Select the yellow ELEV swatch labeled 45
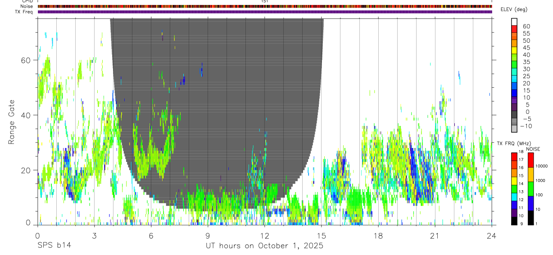Viewport: 553px width, 255px height. [x=514, y=51]
